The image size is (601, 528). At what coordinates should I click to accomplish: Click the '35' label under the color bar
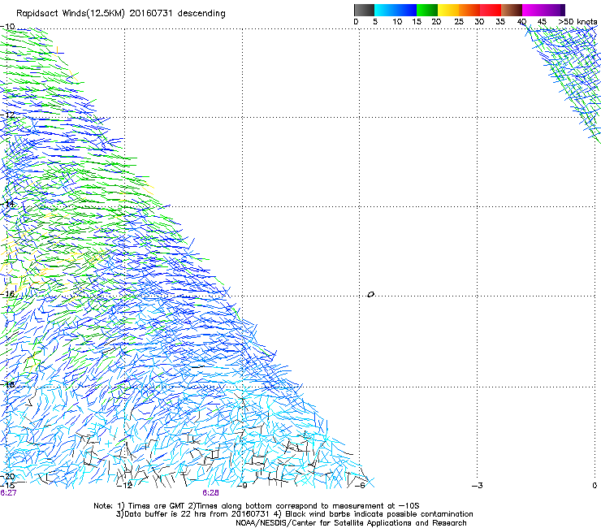click(500, 22)
